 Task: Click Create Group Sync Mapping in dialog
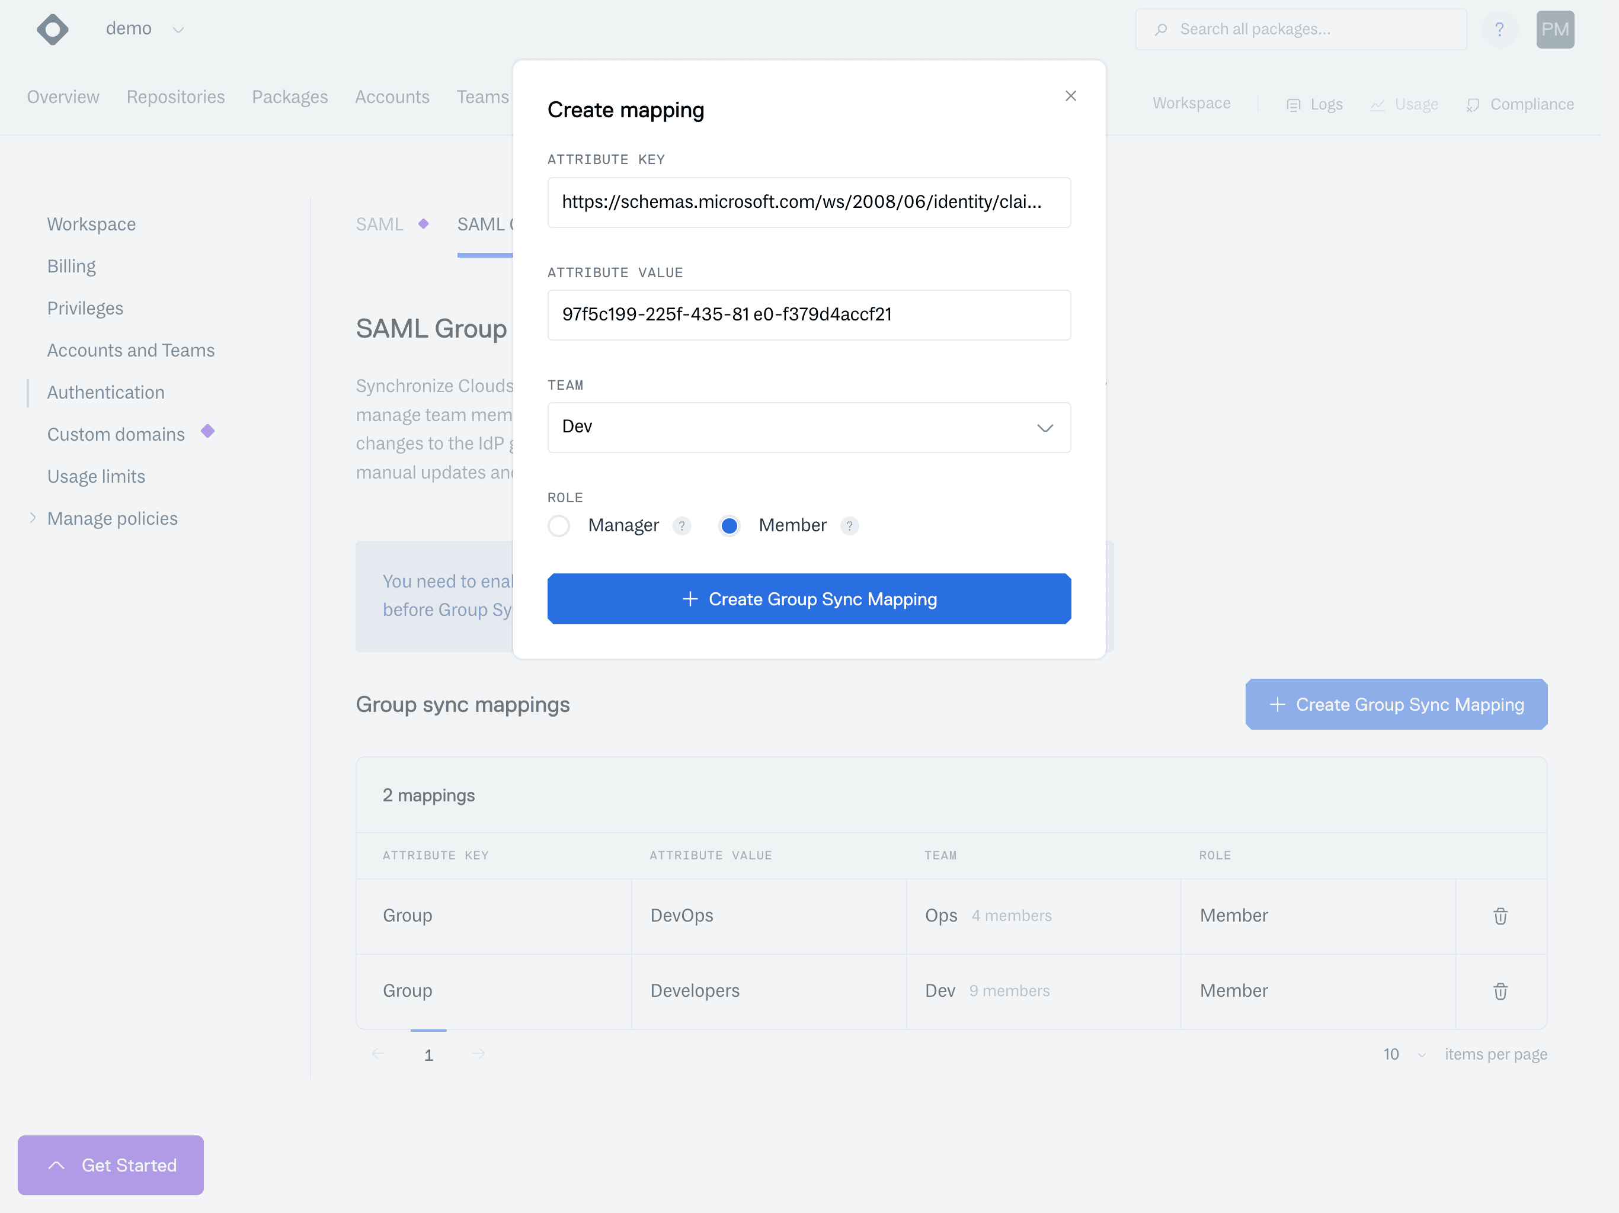(809, 598)
